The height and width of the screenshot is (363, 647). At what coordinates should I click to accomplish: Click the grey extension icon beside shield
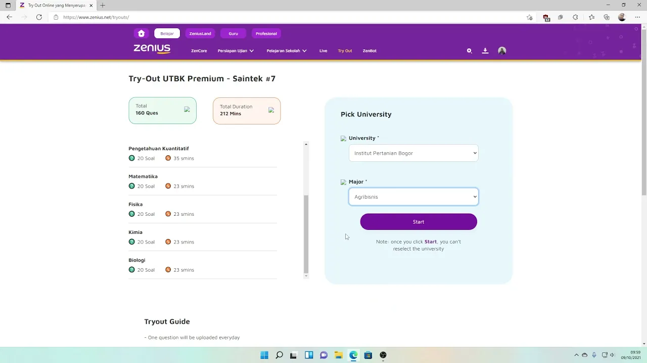tap(560, 17)
